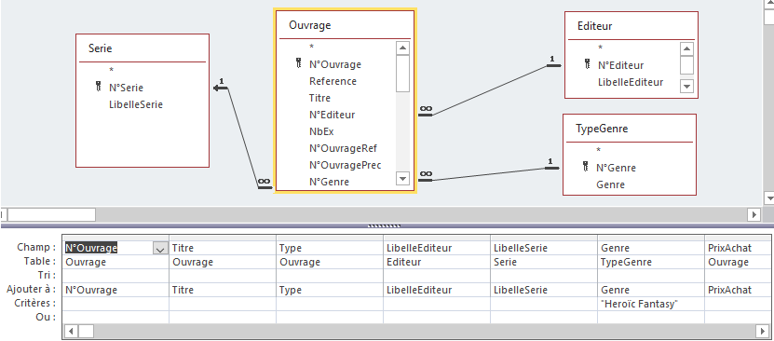The width and height of the screenshot is (774, 341).
Task: Click the key icon beside N°Editeur
Action: coord(587,63)
